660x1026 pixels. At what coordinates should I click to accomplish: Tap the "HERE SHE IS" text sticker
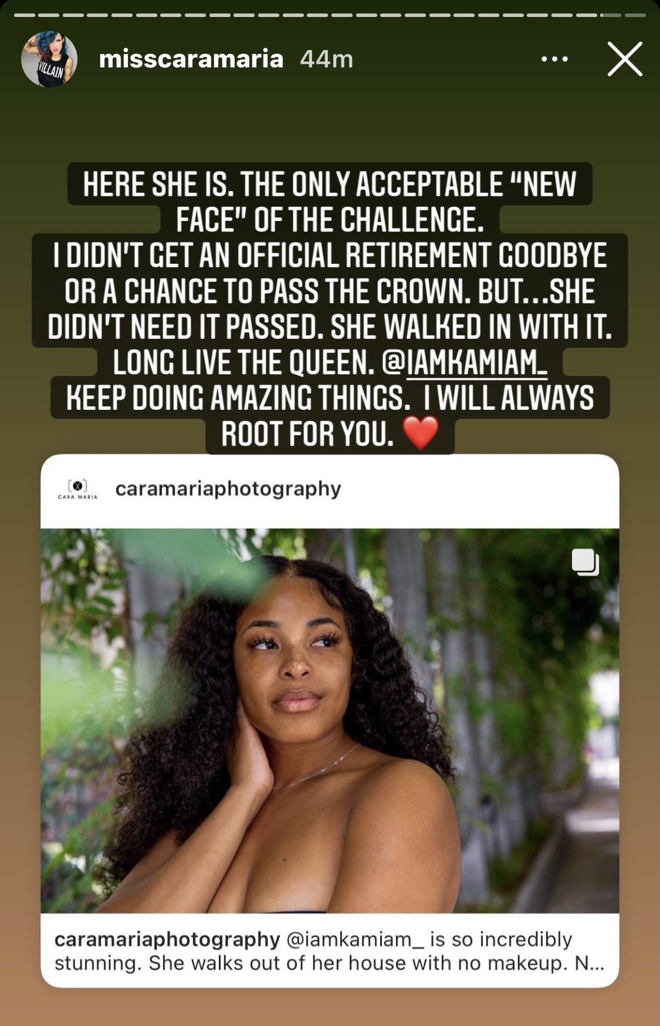pos(330,308)
